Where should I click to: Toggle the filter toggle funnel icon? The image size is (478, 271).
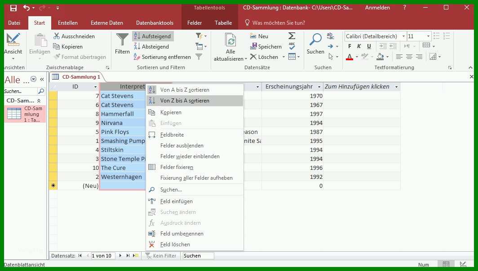point(199,57)
